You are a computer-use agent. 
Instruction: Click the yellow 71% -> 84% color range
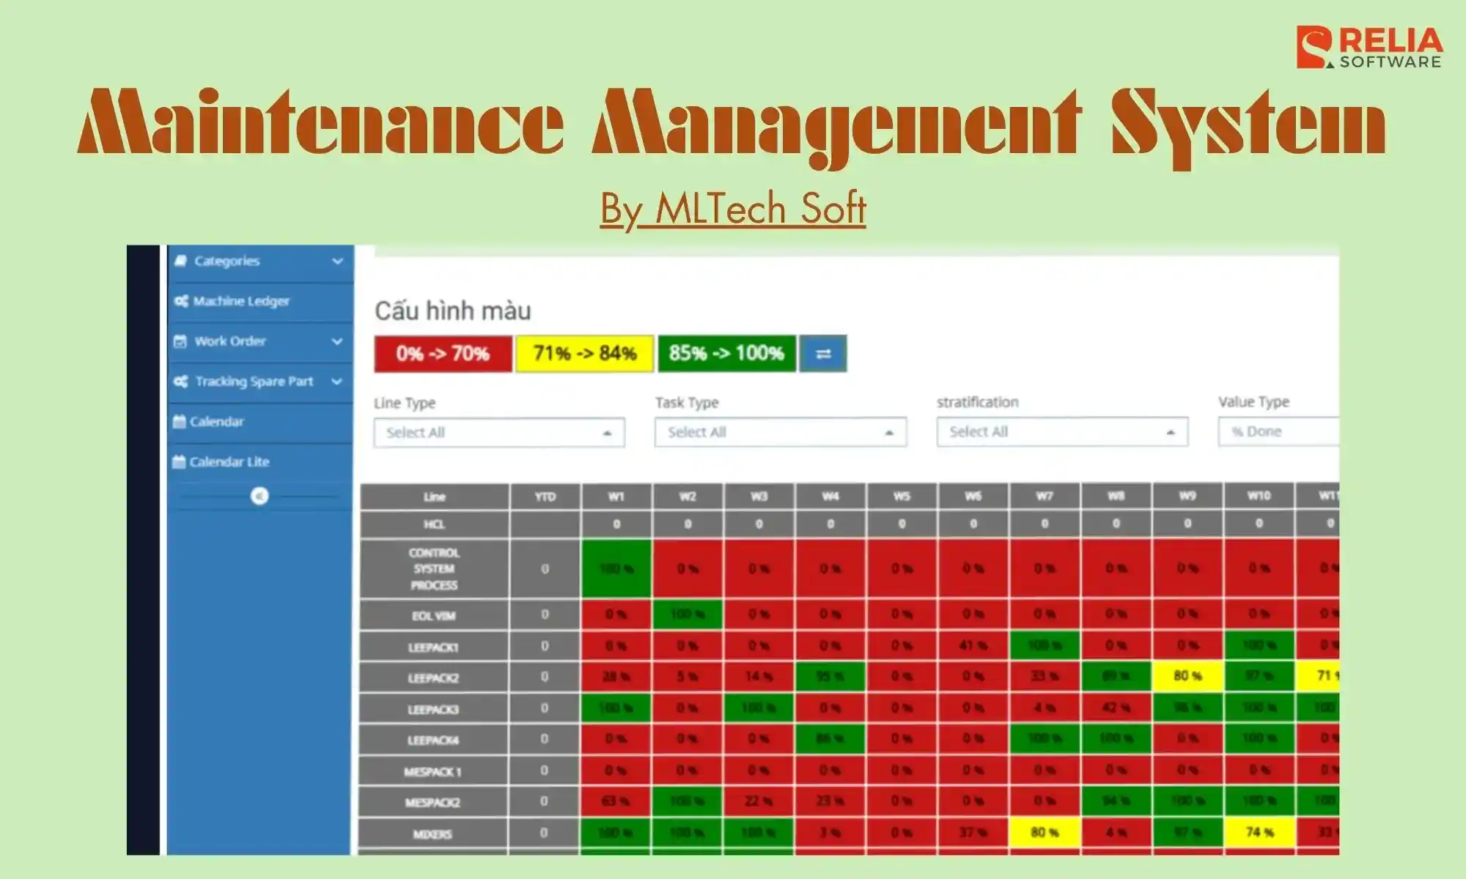pyautogui.click(x=585, y=354)
